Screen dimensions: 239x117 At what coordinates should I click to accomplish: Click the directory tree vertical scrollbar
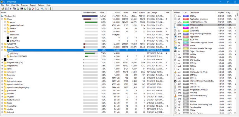pyautogui.click(x=171, y=44)
